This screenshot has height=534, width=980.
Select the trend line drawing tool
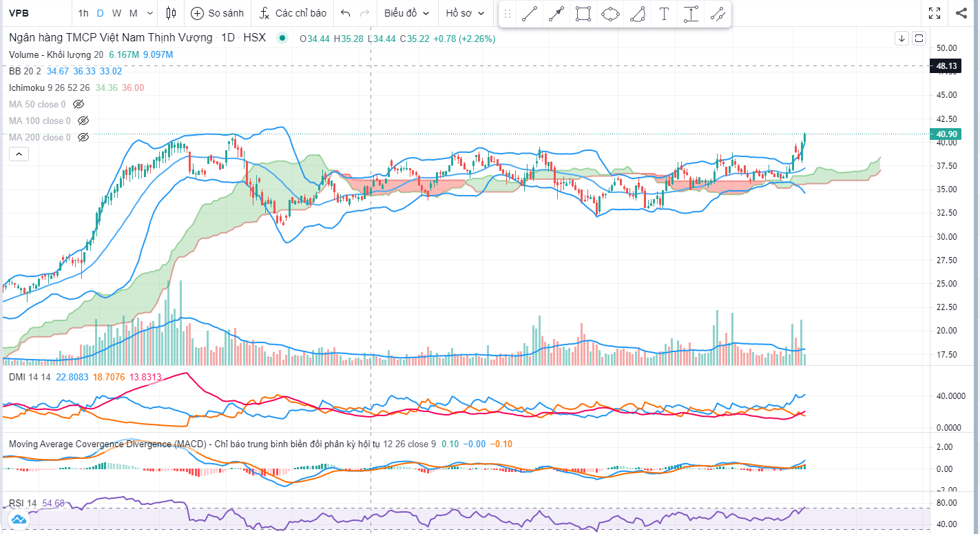click(530, 14)
